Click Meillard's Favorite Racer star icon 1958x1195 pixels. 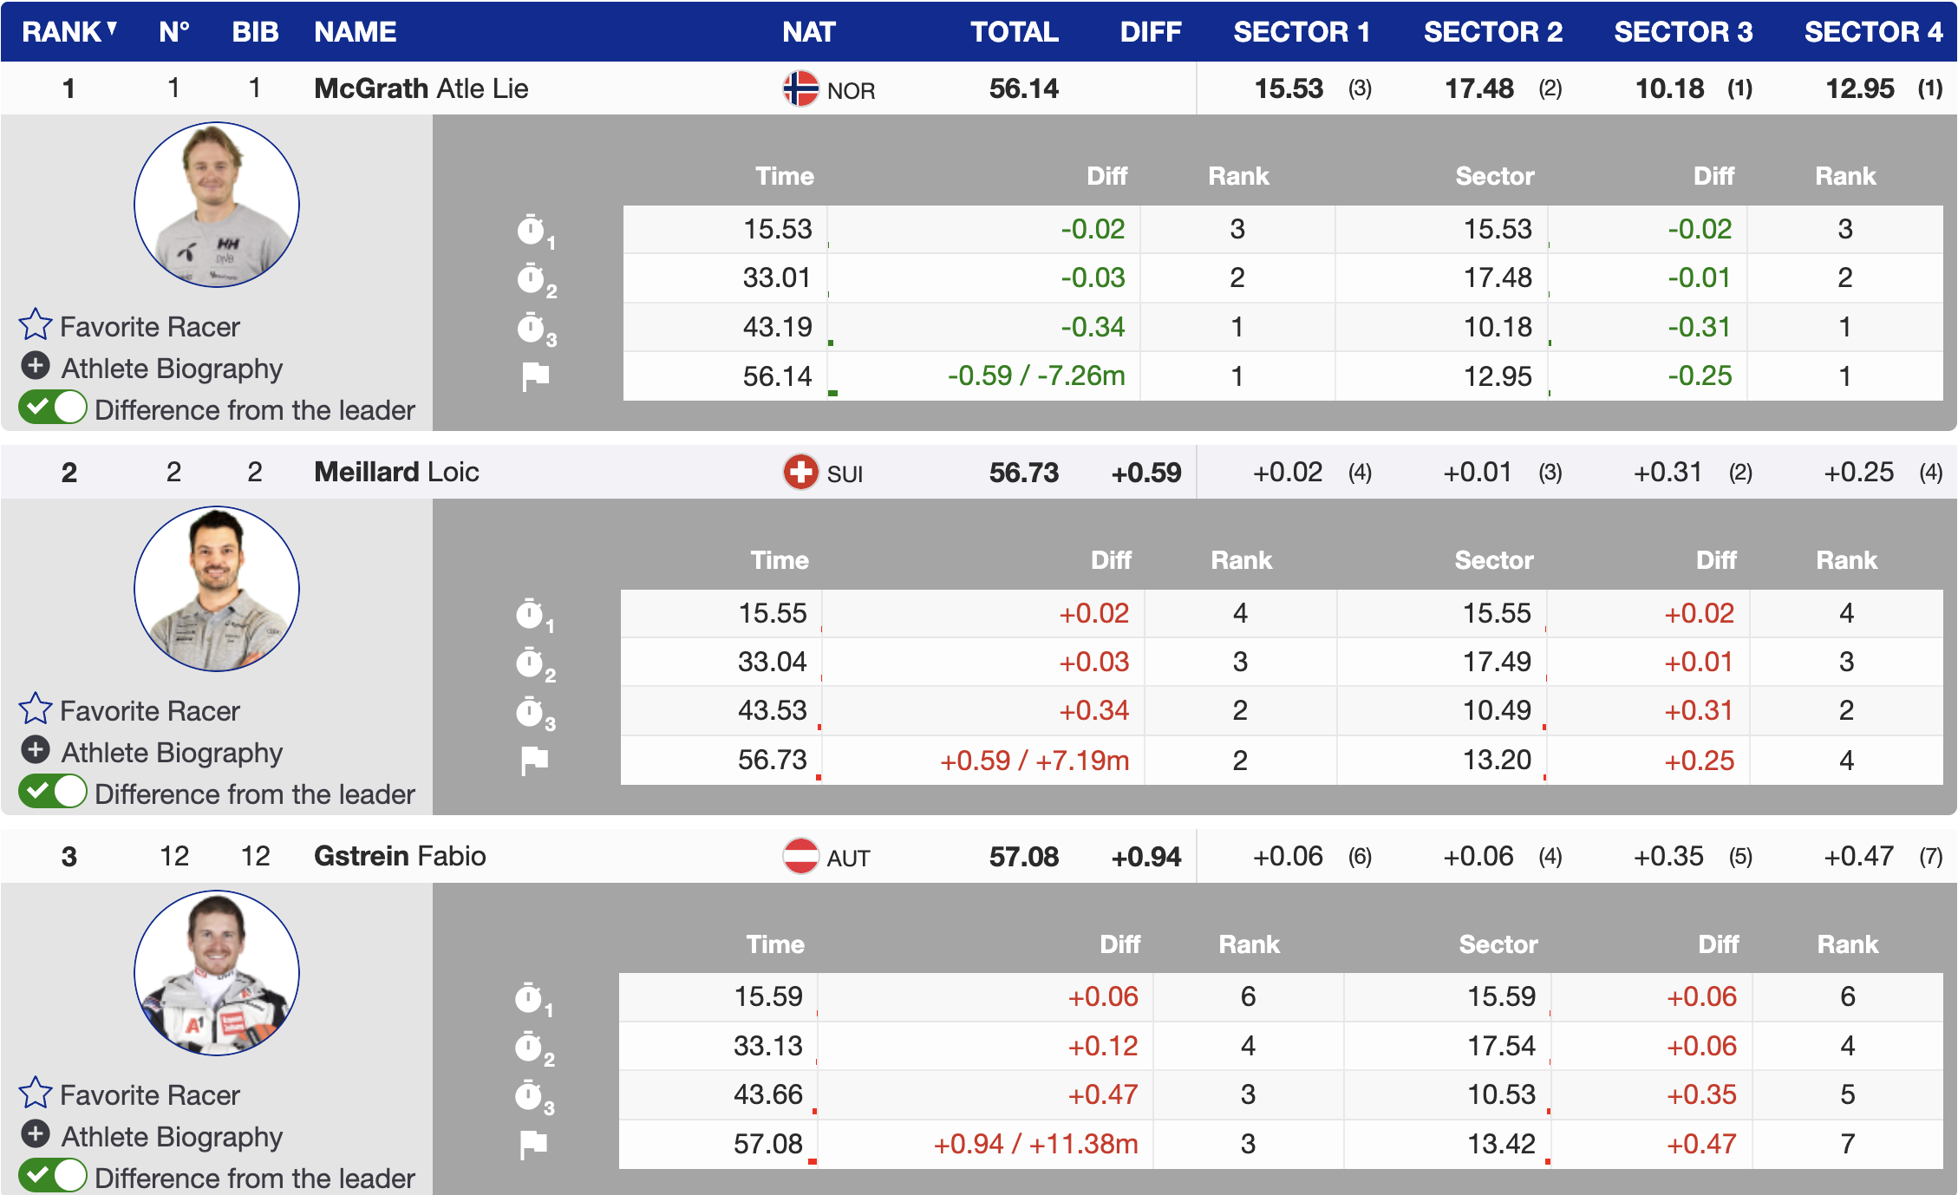[36, 709]
